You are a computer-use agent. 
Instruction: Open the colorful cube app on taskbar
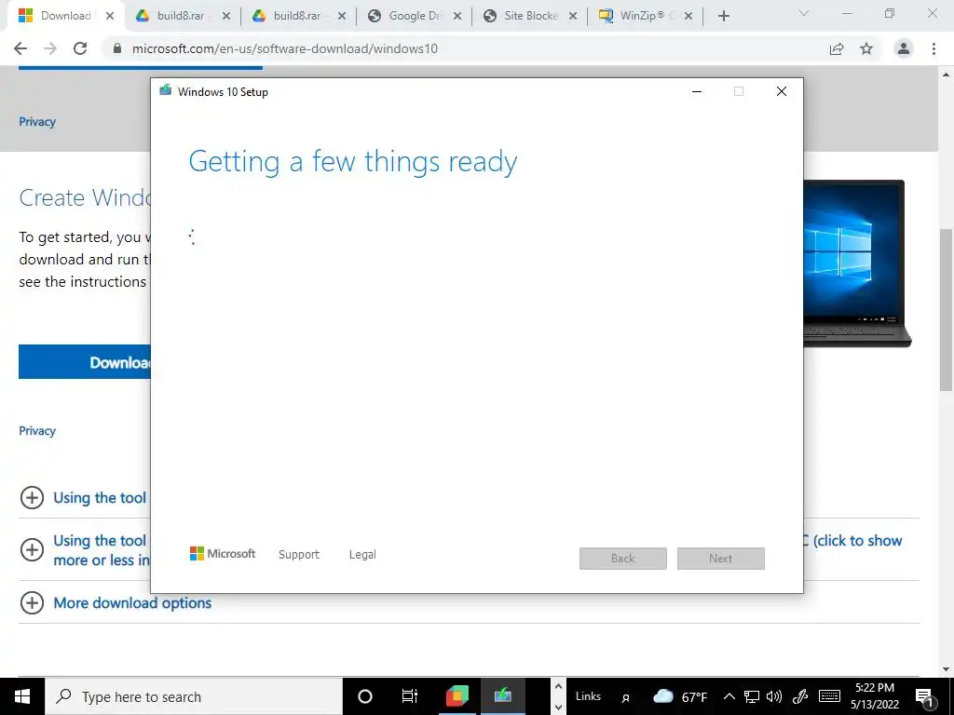457,696
